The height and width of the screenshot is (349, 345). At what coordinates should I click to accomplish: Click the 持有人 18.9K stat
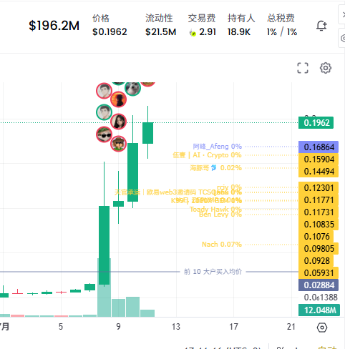click(x=241, y=25)
